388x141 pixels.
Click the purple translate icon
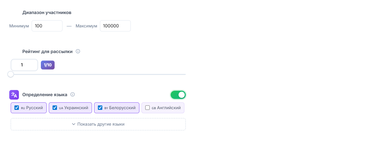click(x=14, y=95)
